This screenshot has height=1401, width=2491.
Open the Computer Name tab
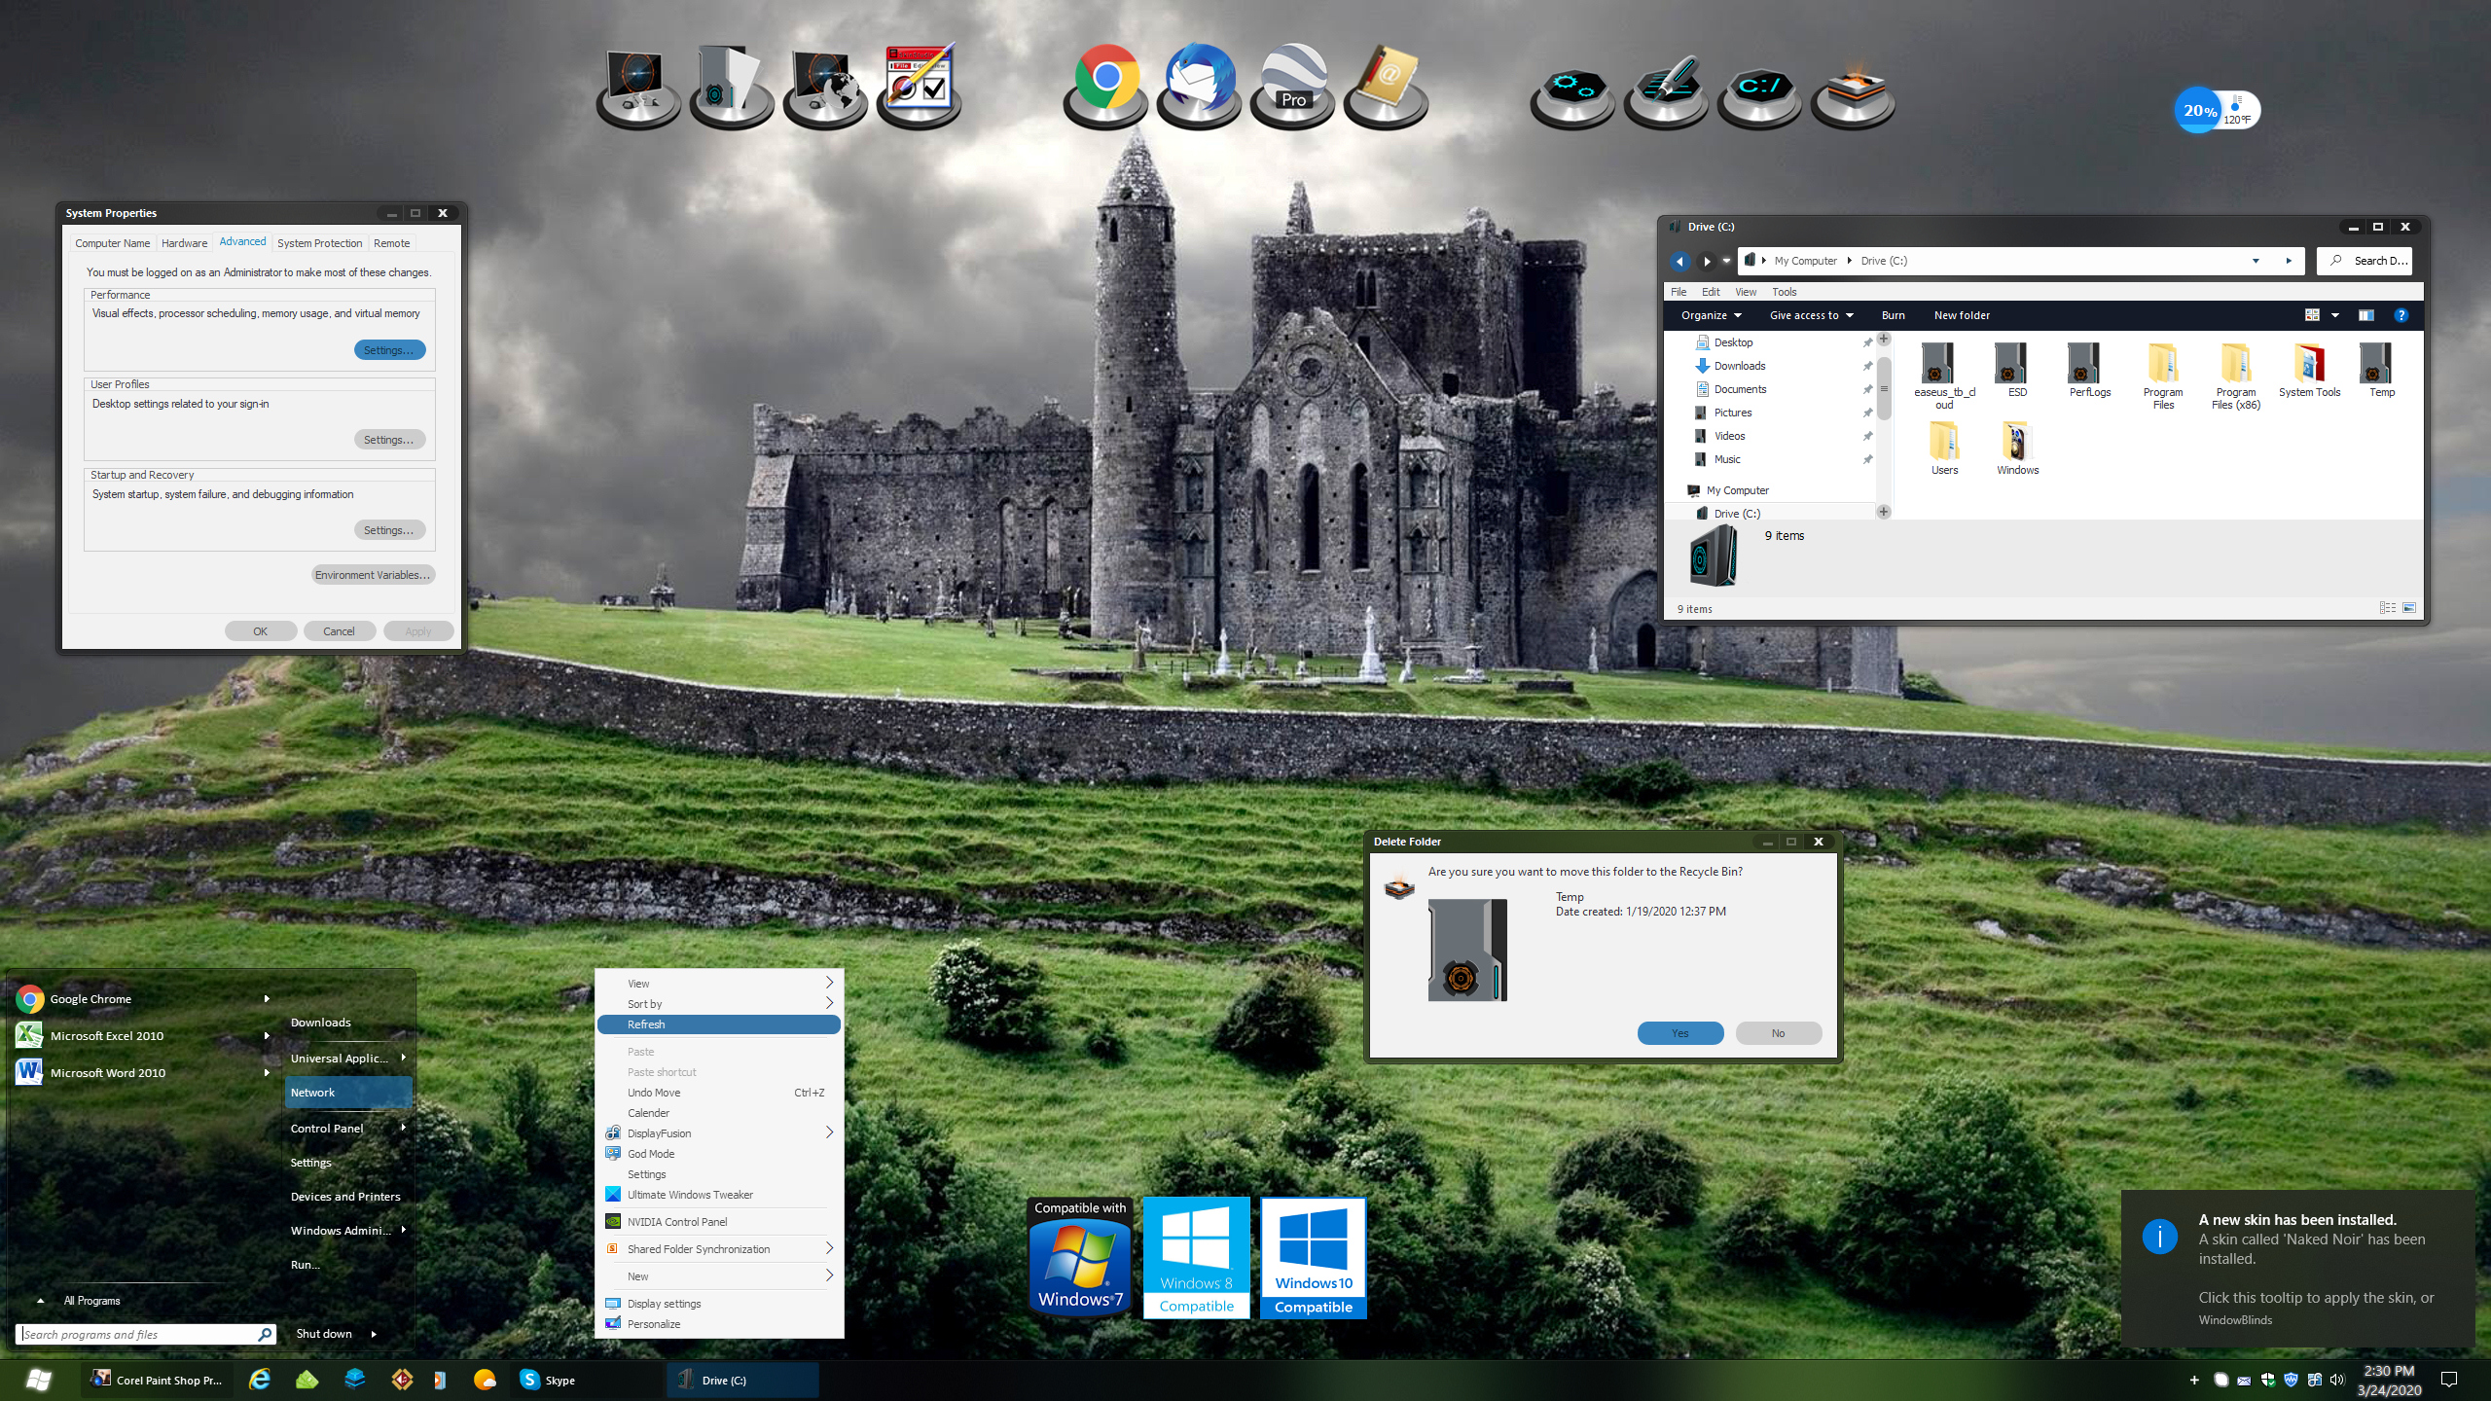112,243
